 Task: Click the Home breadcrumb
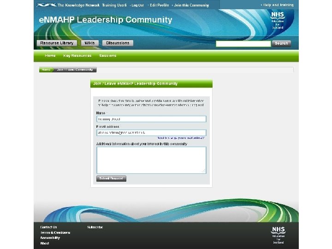point(46,70)
